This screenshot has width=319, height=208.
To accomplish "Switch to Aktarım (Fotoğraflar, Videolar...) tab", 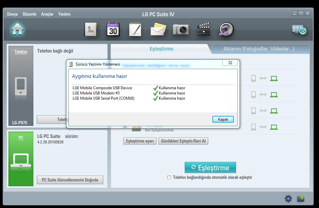I will [259, 49].
